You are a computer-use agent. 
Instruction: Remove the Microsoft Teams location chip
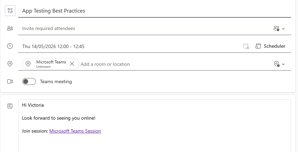72,64
